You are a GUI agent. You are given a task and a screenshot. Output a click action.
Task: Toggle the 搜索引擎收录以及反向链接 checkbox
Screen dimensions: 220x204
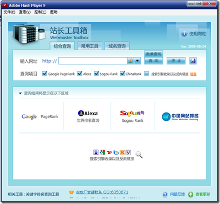(x=146, y=74)
